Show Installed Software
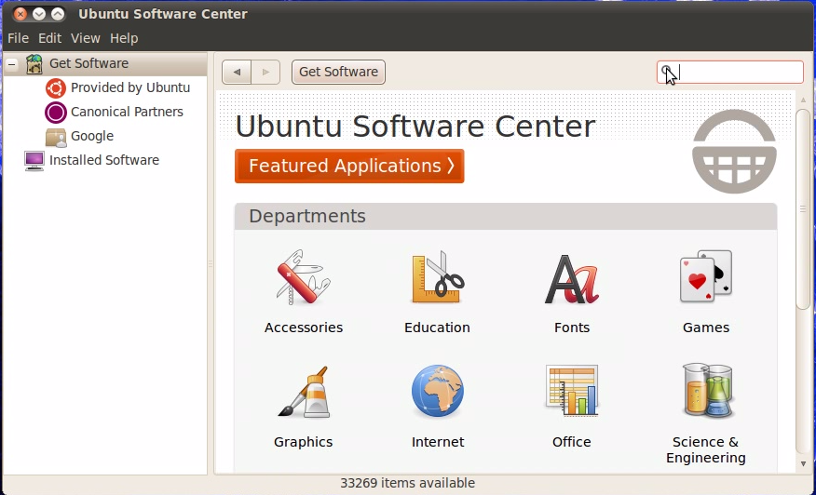The width and height of the screenshot is (816, 495). point(104,160)
